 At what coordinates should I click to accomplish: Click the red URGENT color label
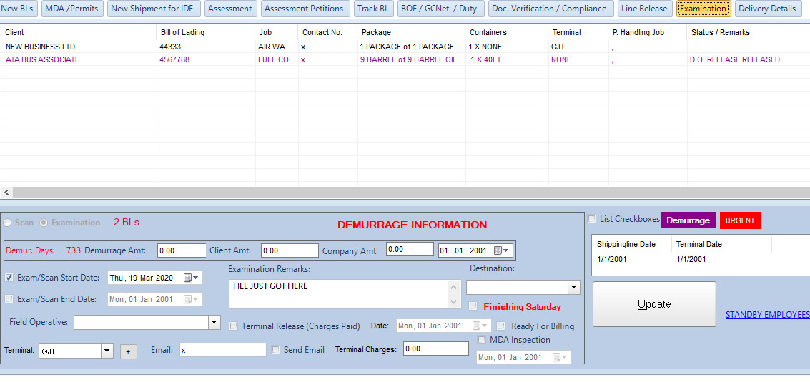click(x=740, y=220)
